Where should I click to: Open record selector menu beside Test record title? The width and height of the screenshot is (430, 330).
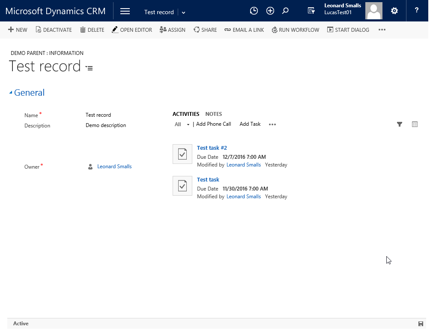89,68
